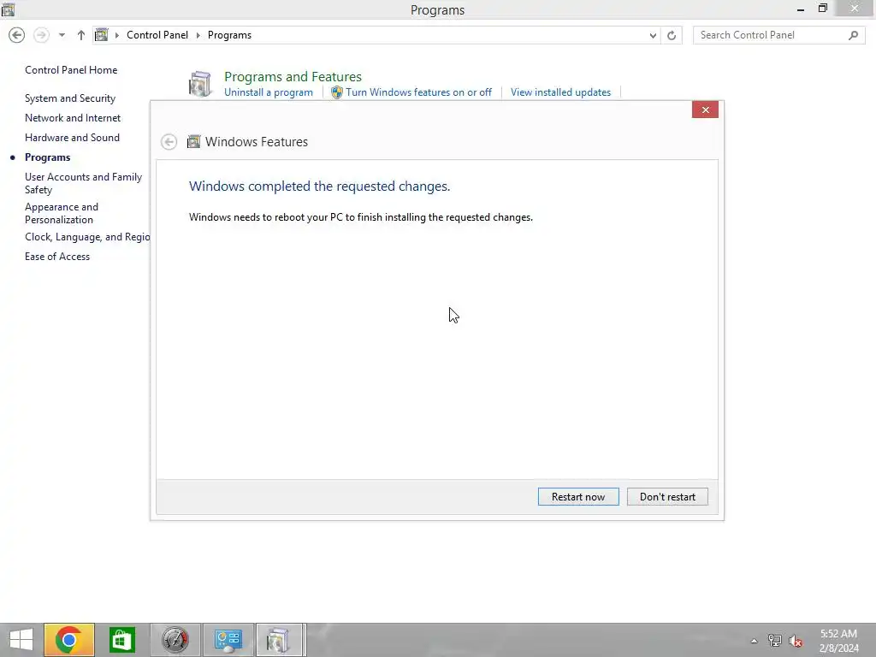Open the muted volume tray icon
Screen dimensions: 876x657
[x=796, y=641]
